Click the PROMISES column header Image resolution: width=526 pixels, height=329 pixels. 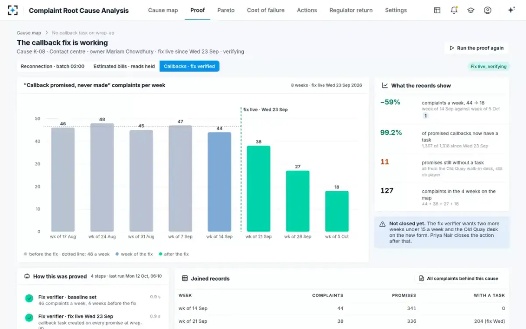click(404, 296)
